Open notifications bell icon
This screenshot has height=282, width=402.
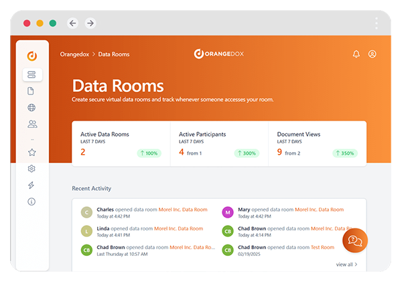356,54
